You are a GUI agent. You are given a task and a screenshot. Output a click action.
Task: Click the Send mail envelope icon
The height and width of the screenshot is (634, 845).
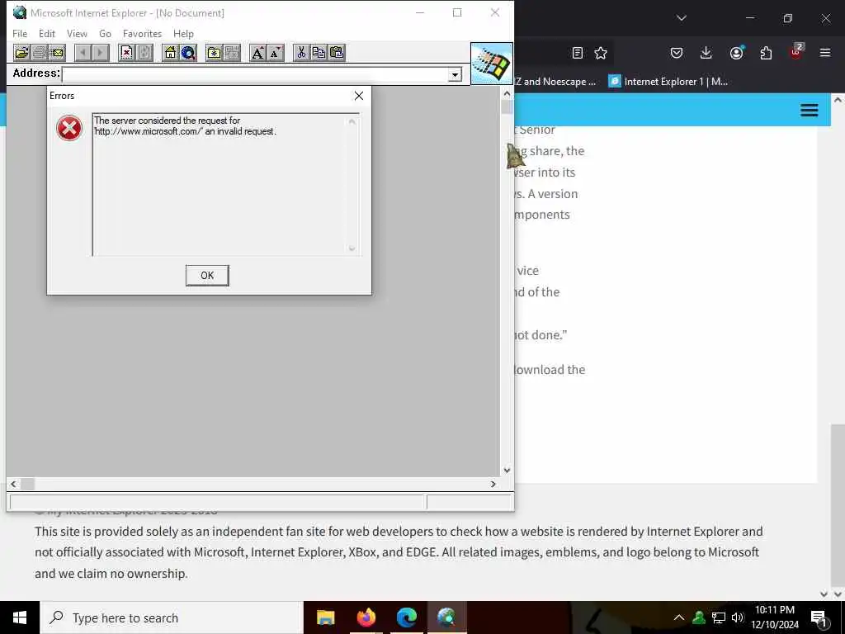coord(57,53)
